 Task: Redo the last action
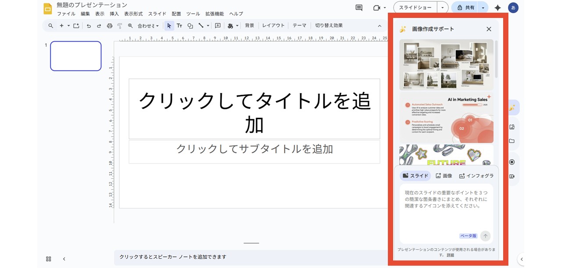pyautogui.click(x=99, y=25)
